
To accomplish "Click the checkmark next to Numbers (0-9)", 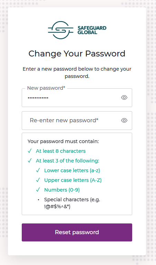I will 38,189.
